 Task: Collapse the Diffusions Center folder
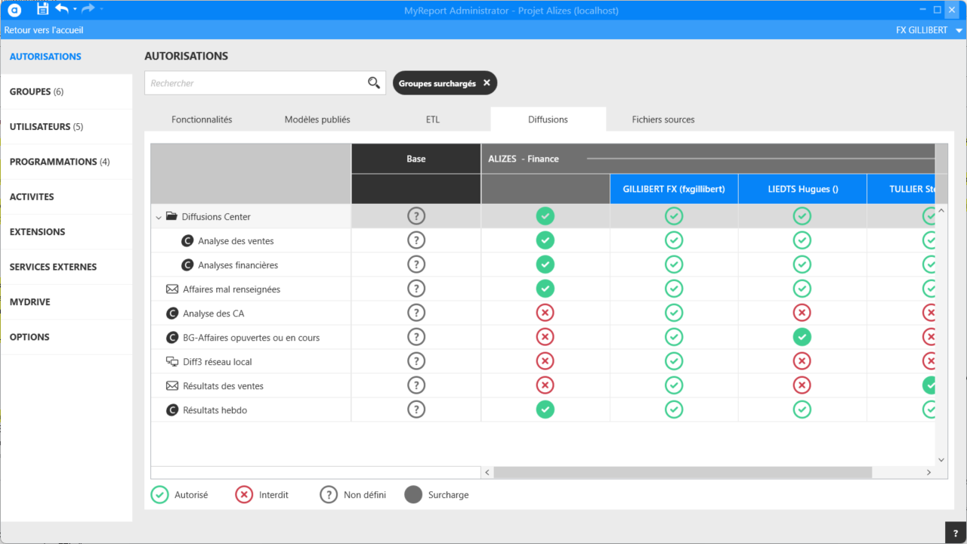coord(159,217)
